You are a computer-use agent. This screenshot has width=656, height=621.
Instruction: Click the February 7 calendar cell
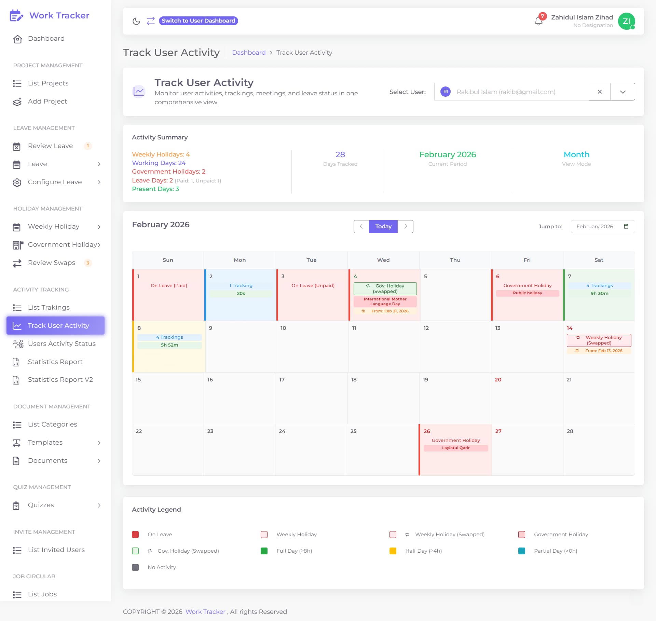coord(599,295)
